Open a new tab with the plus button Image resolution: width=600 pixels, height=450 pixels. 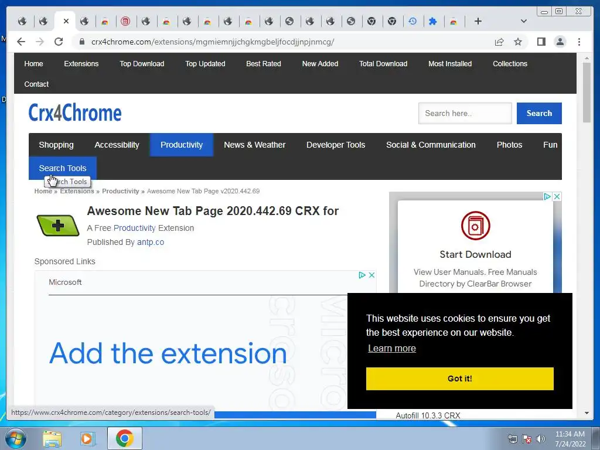(478, 21)
